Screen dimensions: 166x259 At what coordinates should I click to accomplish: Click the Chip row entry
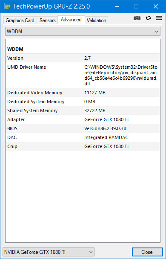coord(83,146)
